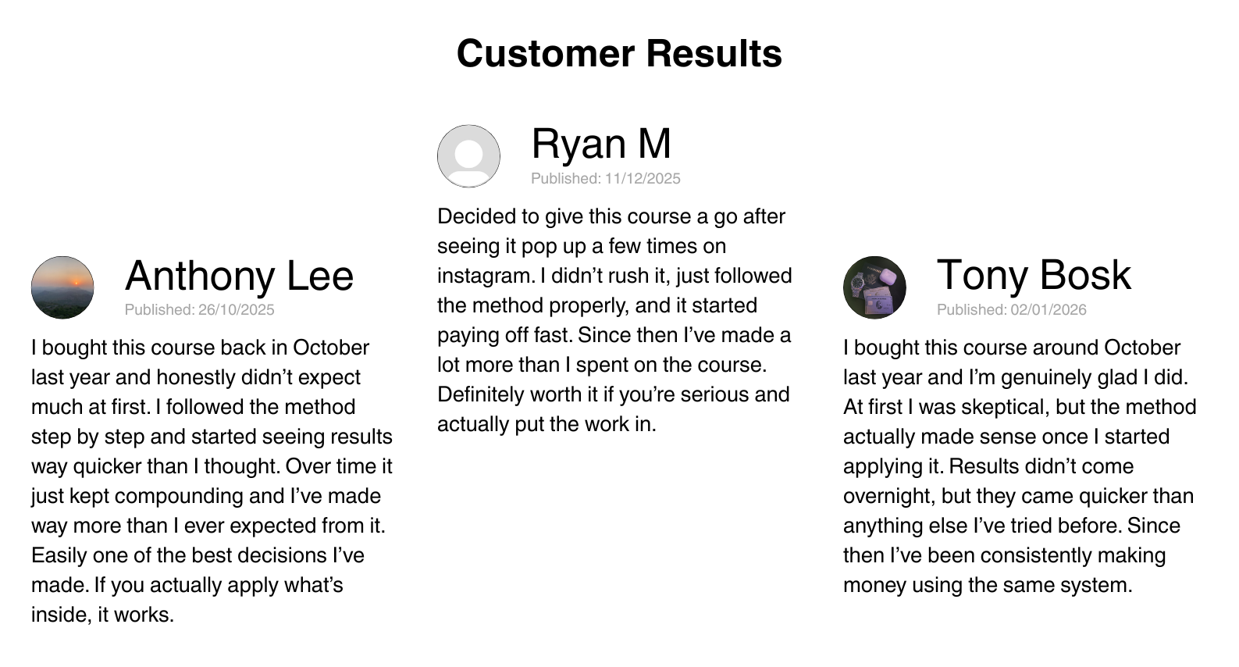Viewport: 1239px width, 667px height.
Task: Click Tony Bosk's dark profile photo
Action: (x=874, y=287)
